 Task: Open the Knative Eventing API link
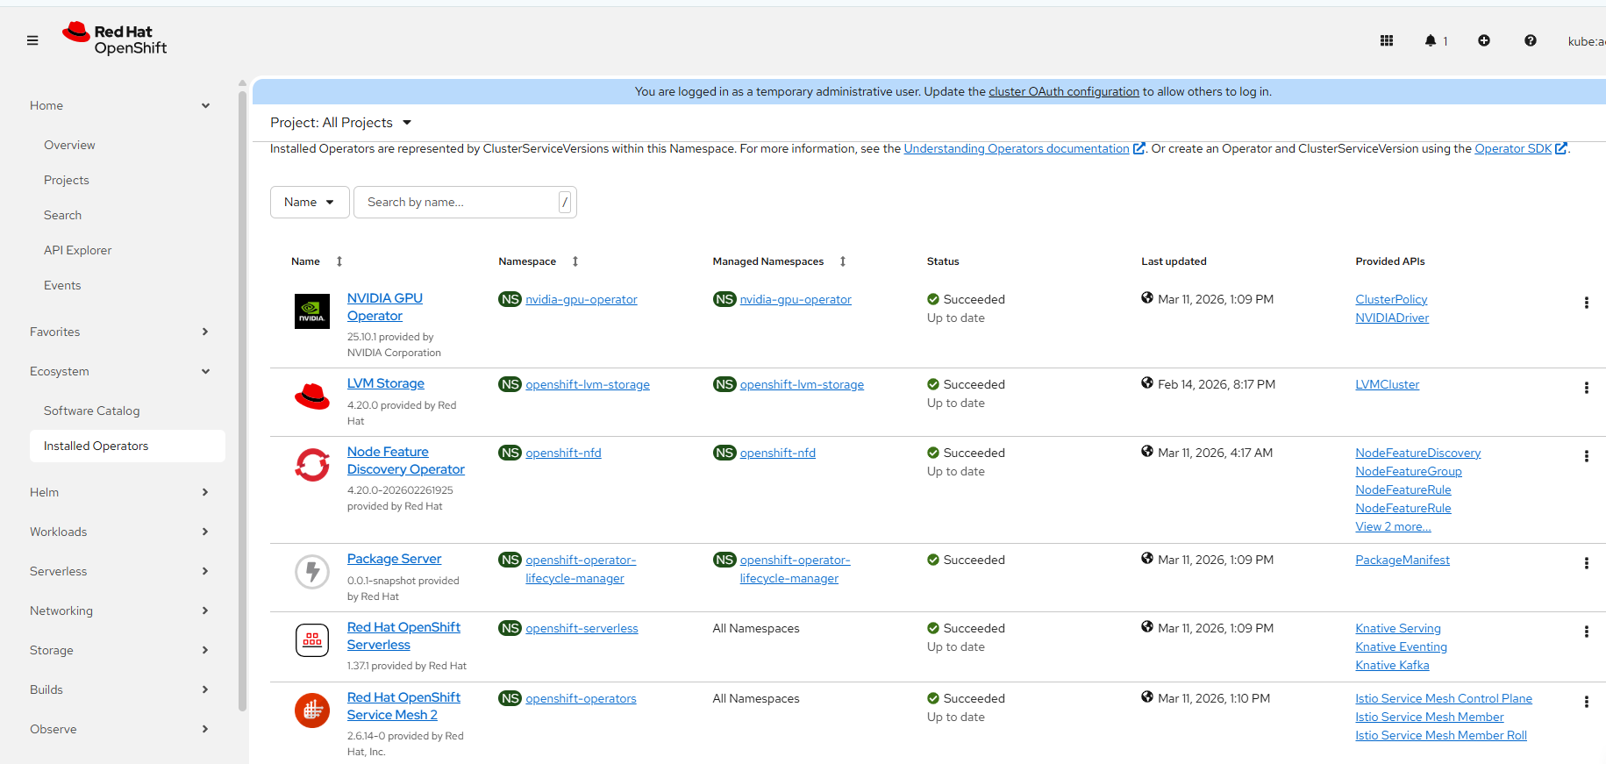click(x=1401, y=646)
